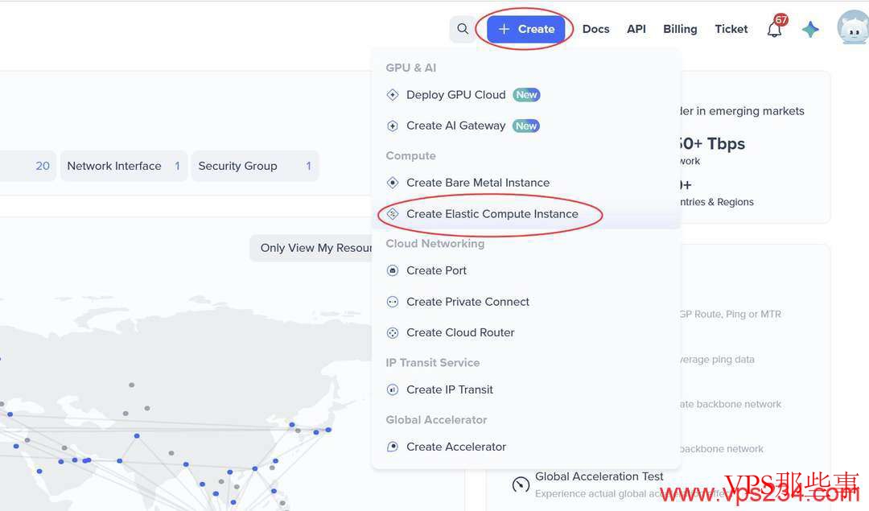Viewport: 869px width, 511px height.
Task: Click the search magnifier icon
Action: point(463,29)
